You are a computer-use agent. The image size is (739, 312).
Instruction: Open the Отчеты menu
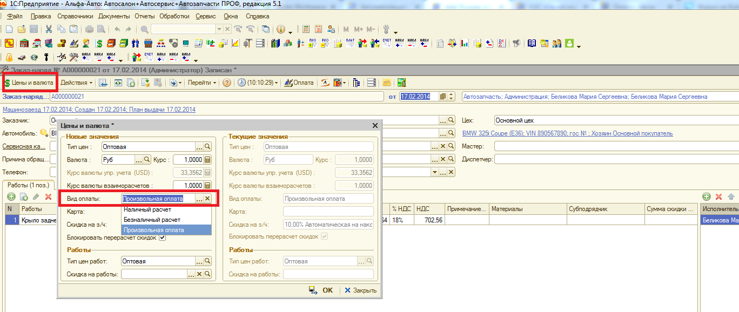pos(144,16)
